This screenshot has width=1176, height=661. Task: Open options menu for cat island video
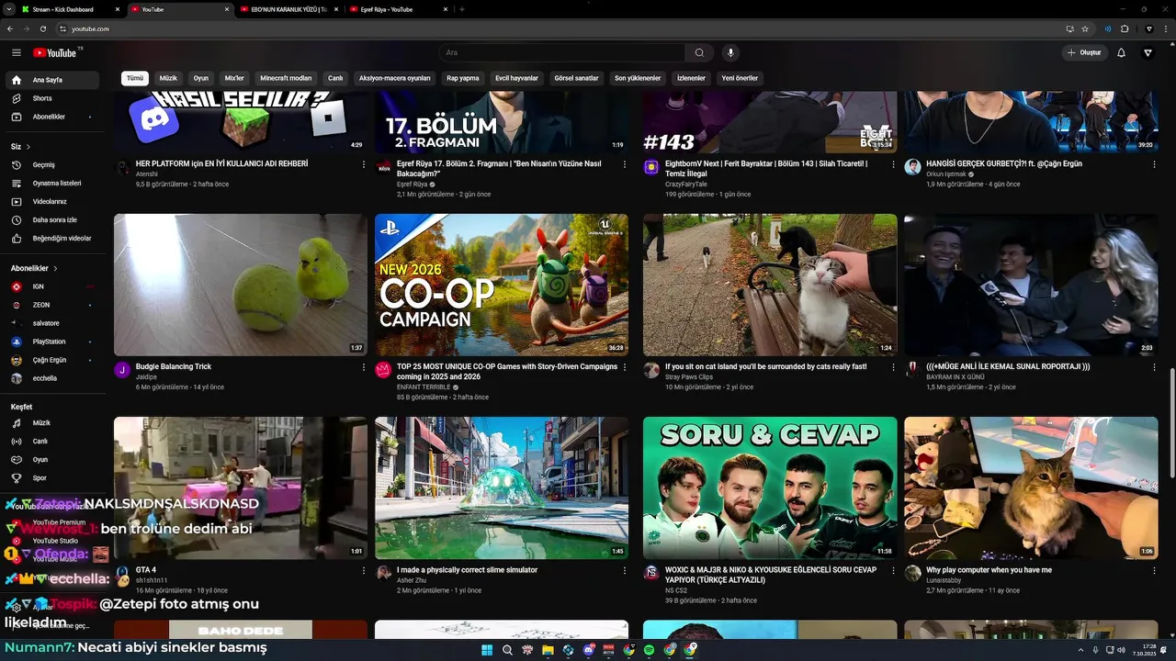pyautogui.click(x=893, y=367)
